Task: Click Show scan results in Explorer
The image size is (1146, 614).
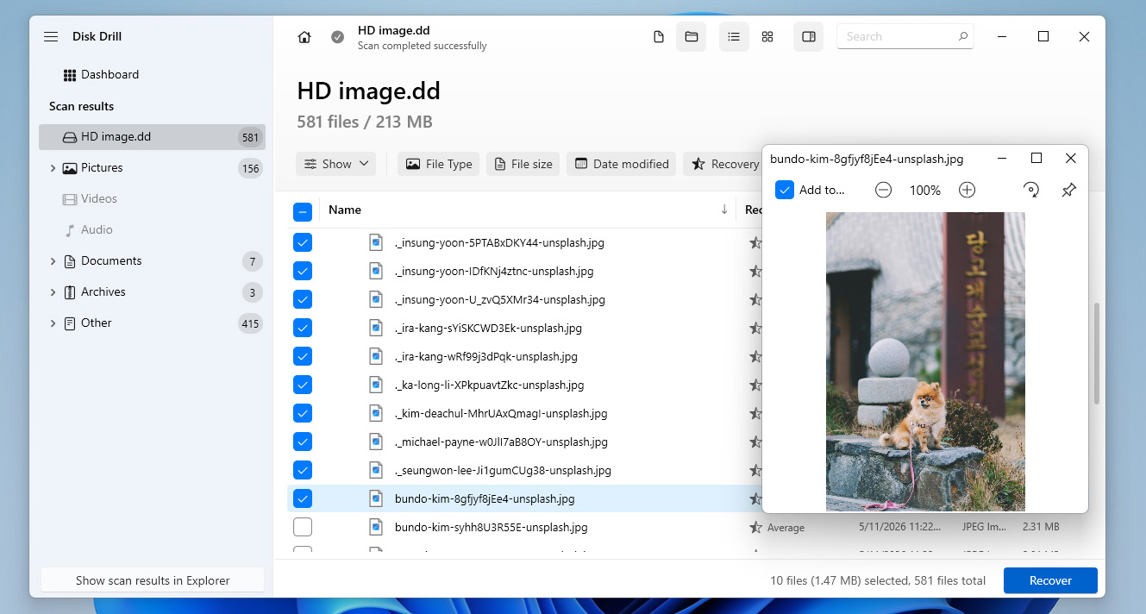Action: click(153, 580)
